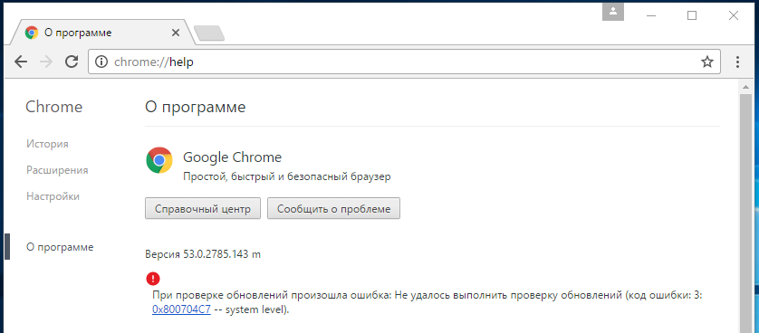This screenshot has height=333, width=759.
Task: Click the red update error icon
Action: pos(152,279)
